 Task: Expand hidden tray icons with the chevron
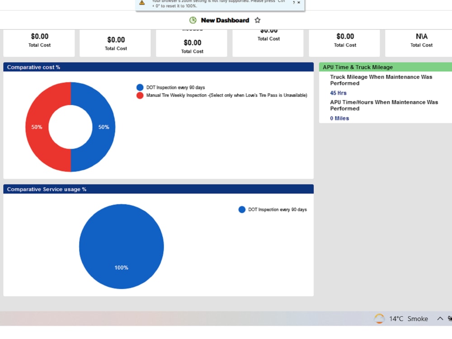[440, 319]
